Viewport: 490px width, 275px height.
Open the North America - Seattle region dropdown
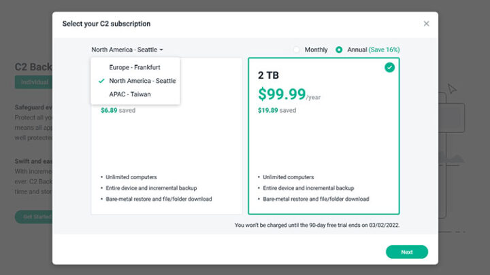click(x=127, y=50)
